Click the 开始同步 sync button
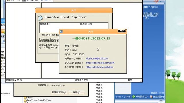Image resolution: width=184 pixels, height=103 pixels. click(141, 97)
